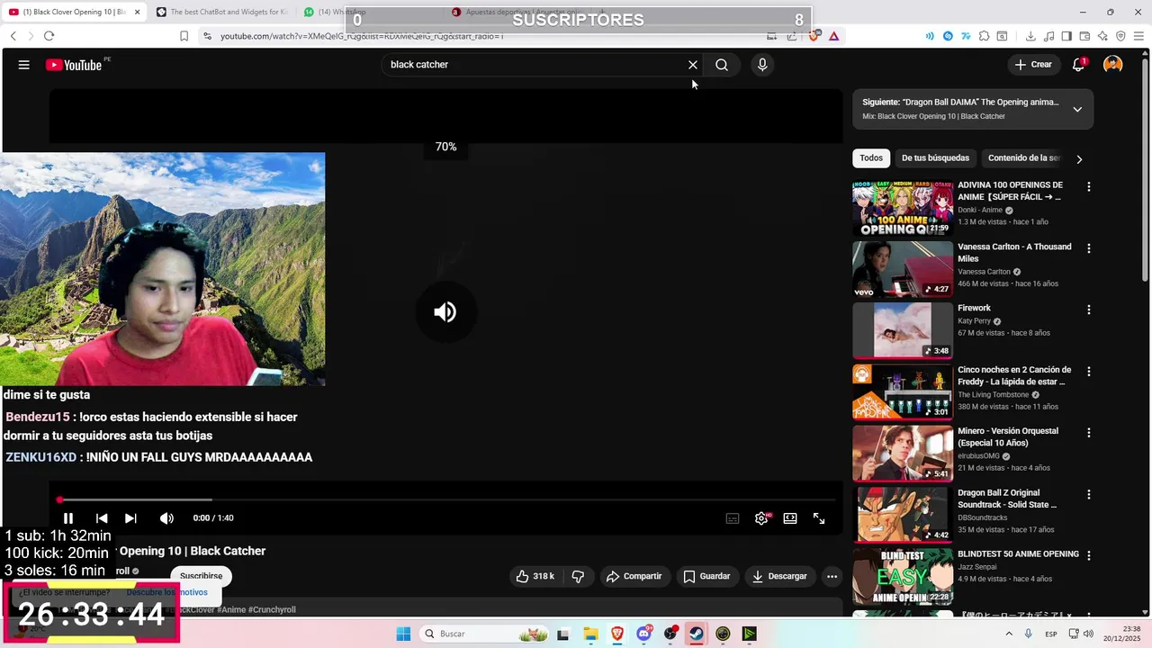
Task: Open more actions ellipsis below video
Action: 832,576
